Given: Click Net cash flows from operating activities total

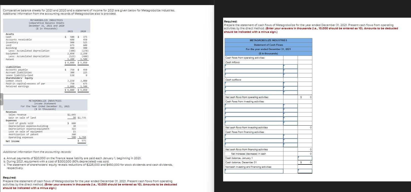Looking at the screenshot, I should point(305,97).
